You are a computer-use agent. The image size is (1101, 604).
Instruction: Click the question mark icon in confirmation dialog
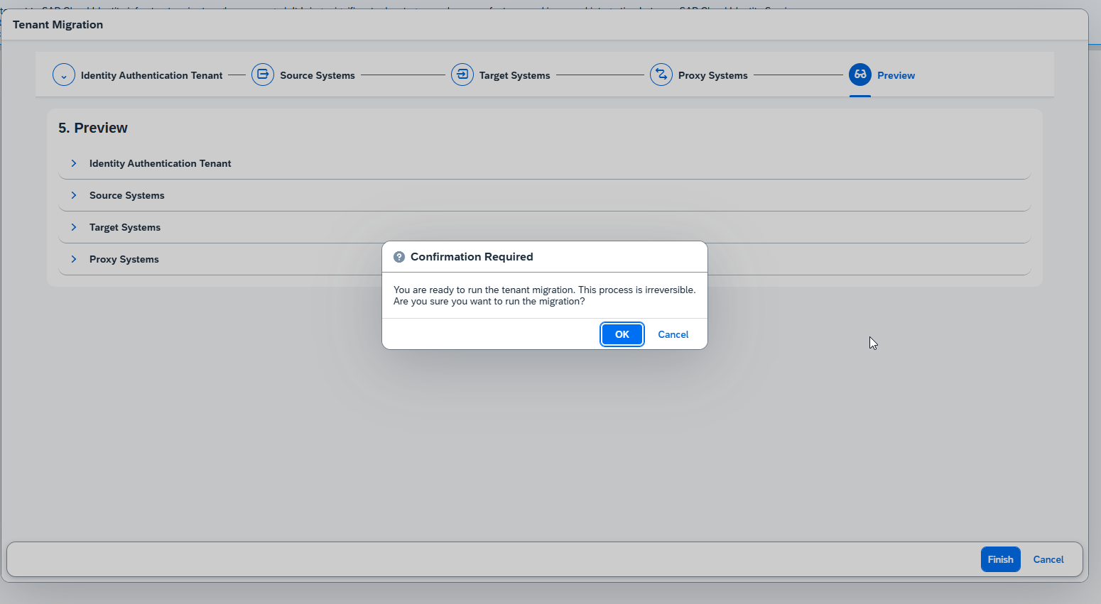[399, 257]
